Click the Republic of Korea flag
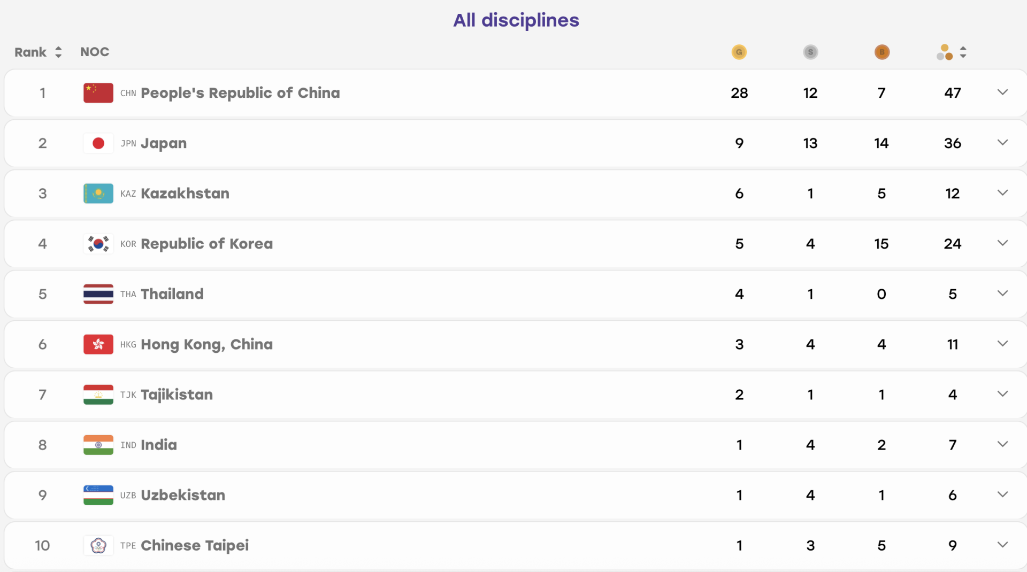 98,244
